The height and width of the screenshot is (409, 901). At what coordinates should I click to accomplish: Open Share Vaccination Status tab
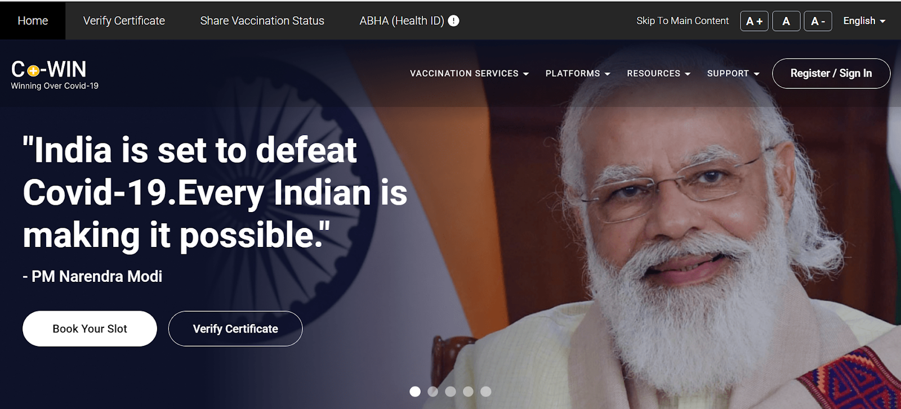[262, 21]
